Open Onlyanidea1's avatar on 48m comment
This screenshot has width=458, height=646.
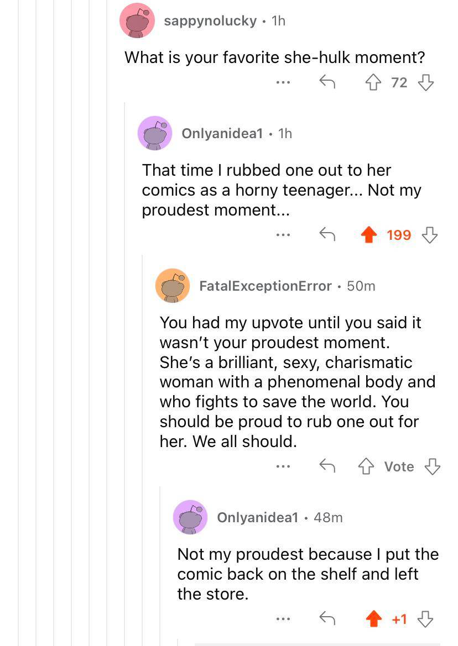(190, 518)
